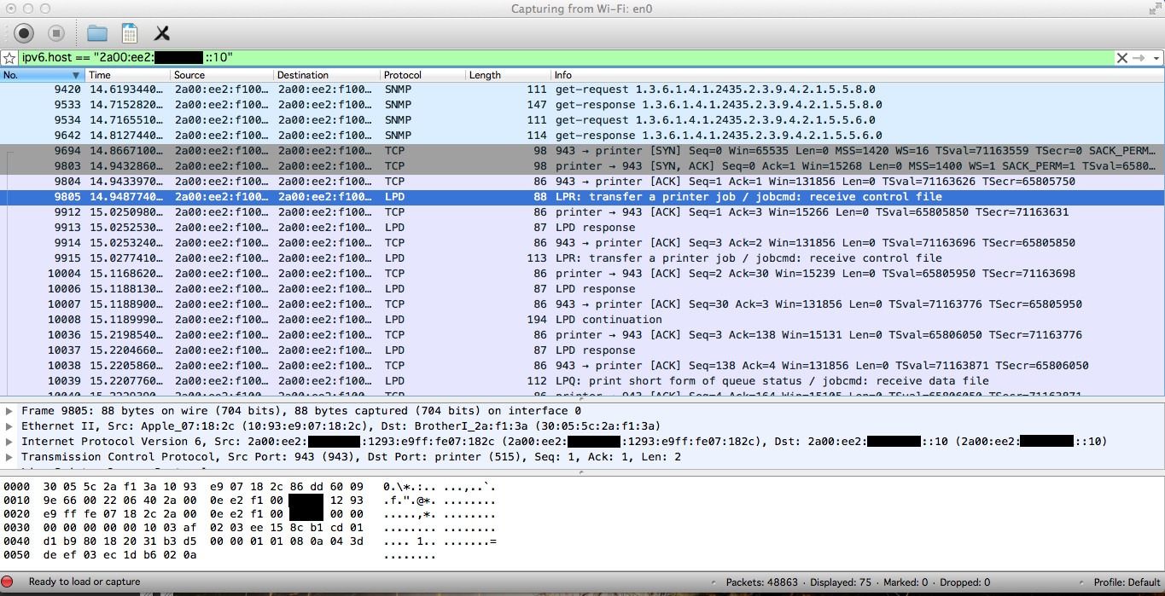The height and width of the screenshot is (596, 1165).
Task: Expand Internet Protocol Version 6 section
Action: tap(9, 442)
